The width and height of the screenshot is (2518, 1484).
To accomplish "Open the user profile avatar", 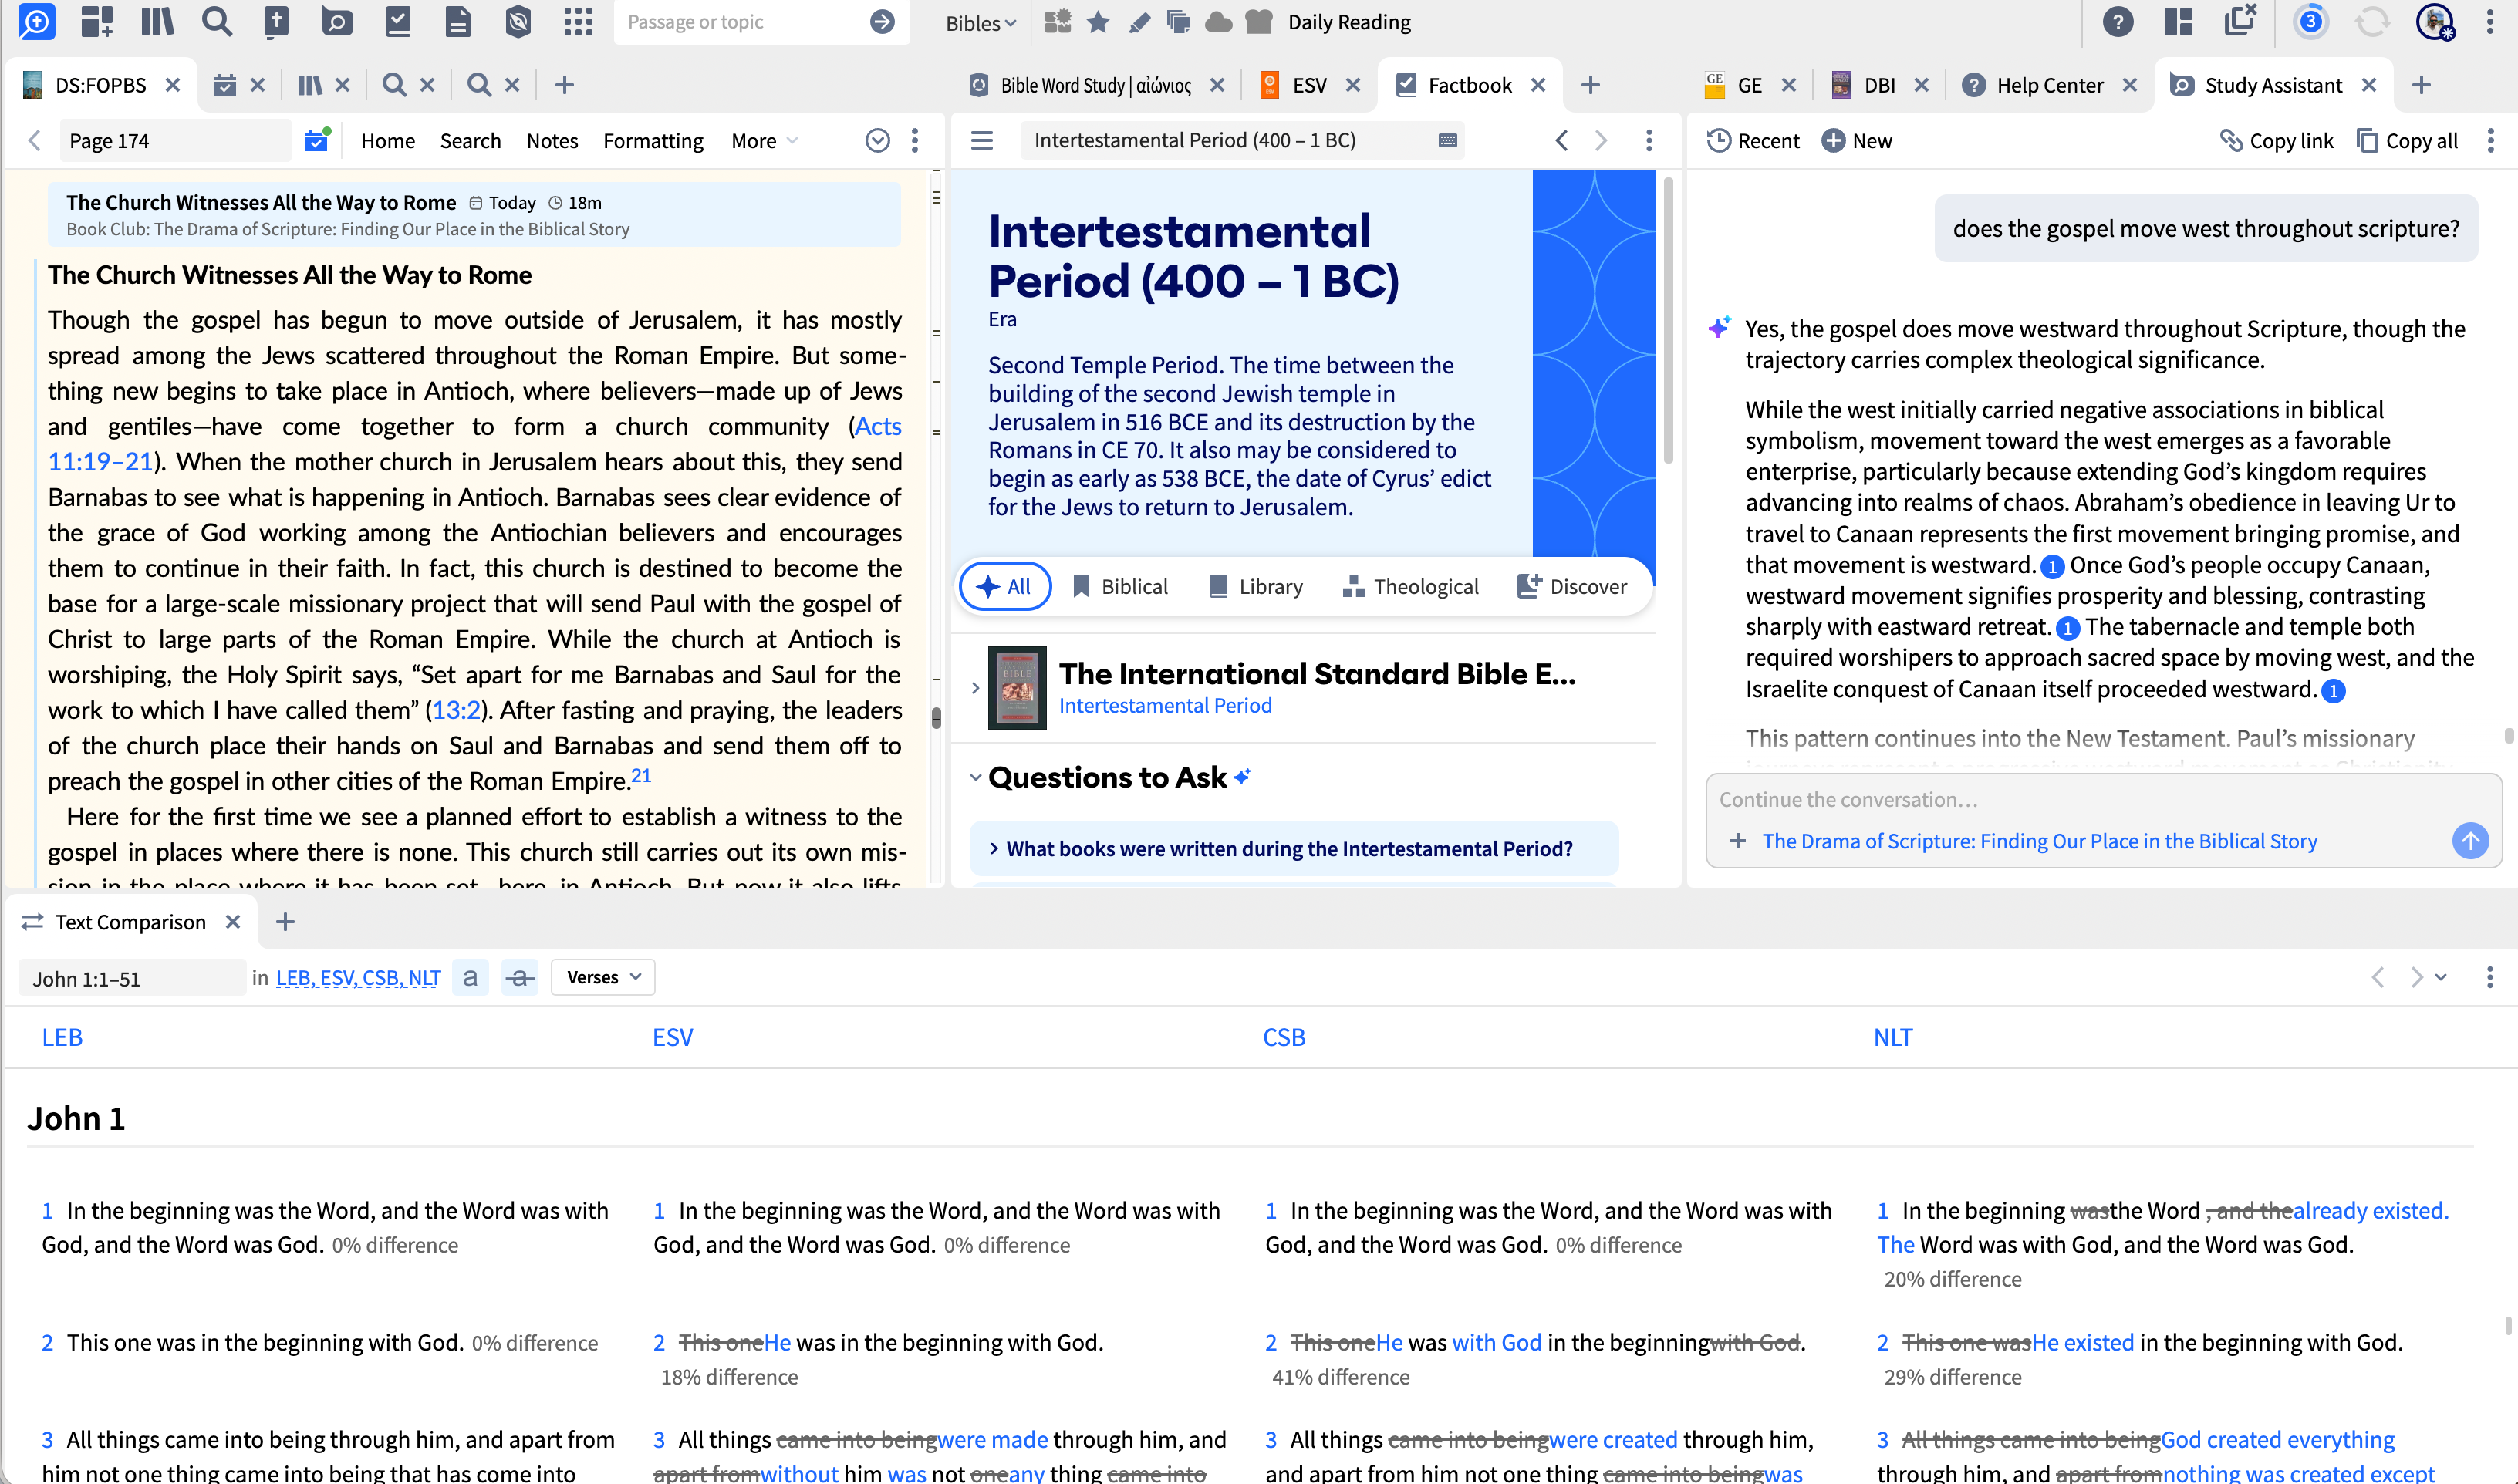I will pos(2434,21).
